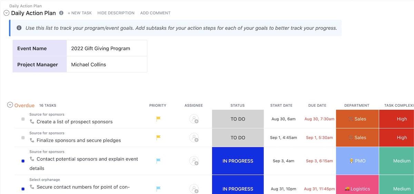The width and height of the screenshot is (414, 194).
Task: Open TO DO status for Create a list task
Action: click(x=238, y=119)
